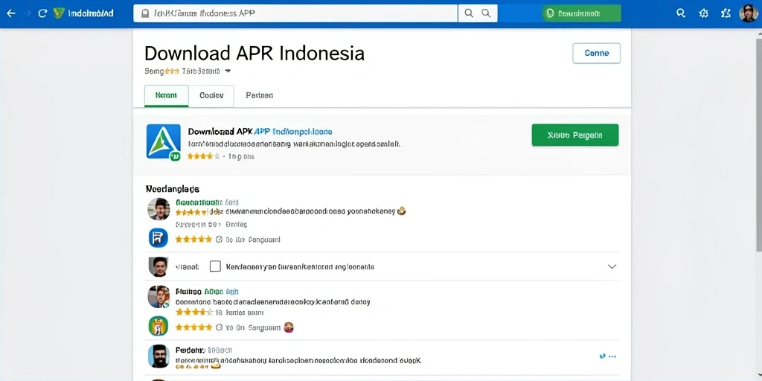This screenshot has width=762, height=381.
Task: Click the lock icon in the address bar
Action: click(x=145, y=13)
